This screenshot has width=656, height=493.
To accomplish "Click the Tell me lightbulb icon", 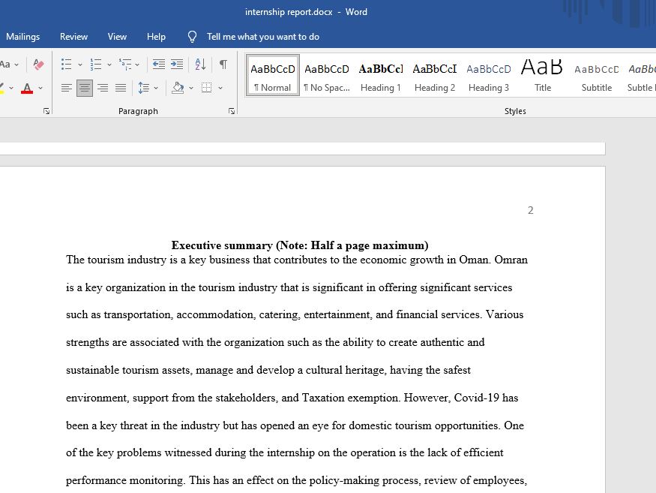I will pyautogui.click(x=192, y=37).
